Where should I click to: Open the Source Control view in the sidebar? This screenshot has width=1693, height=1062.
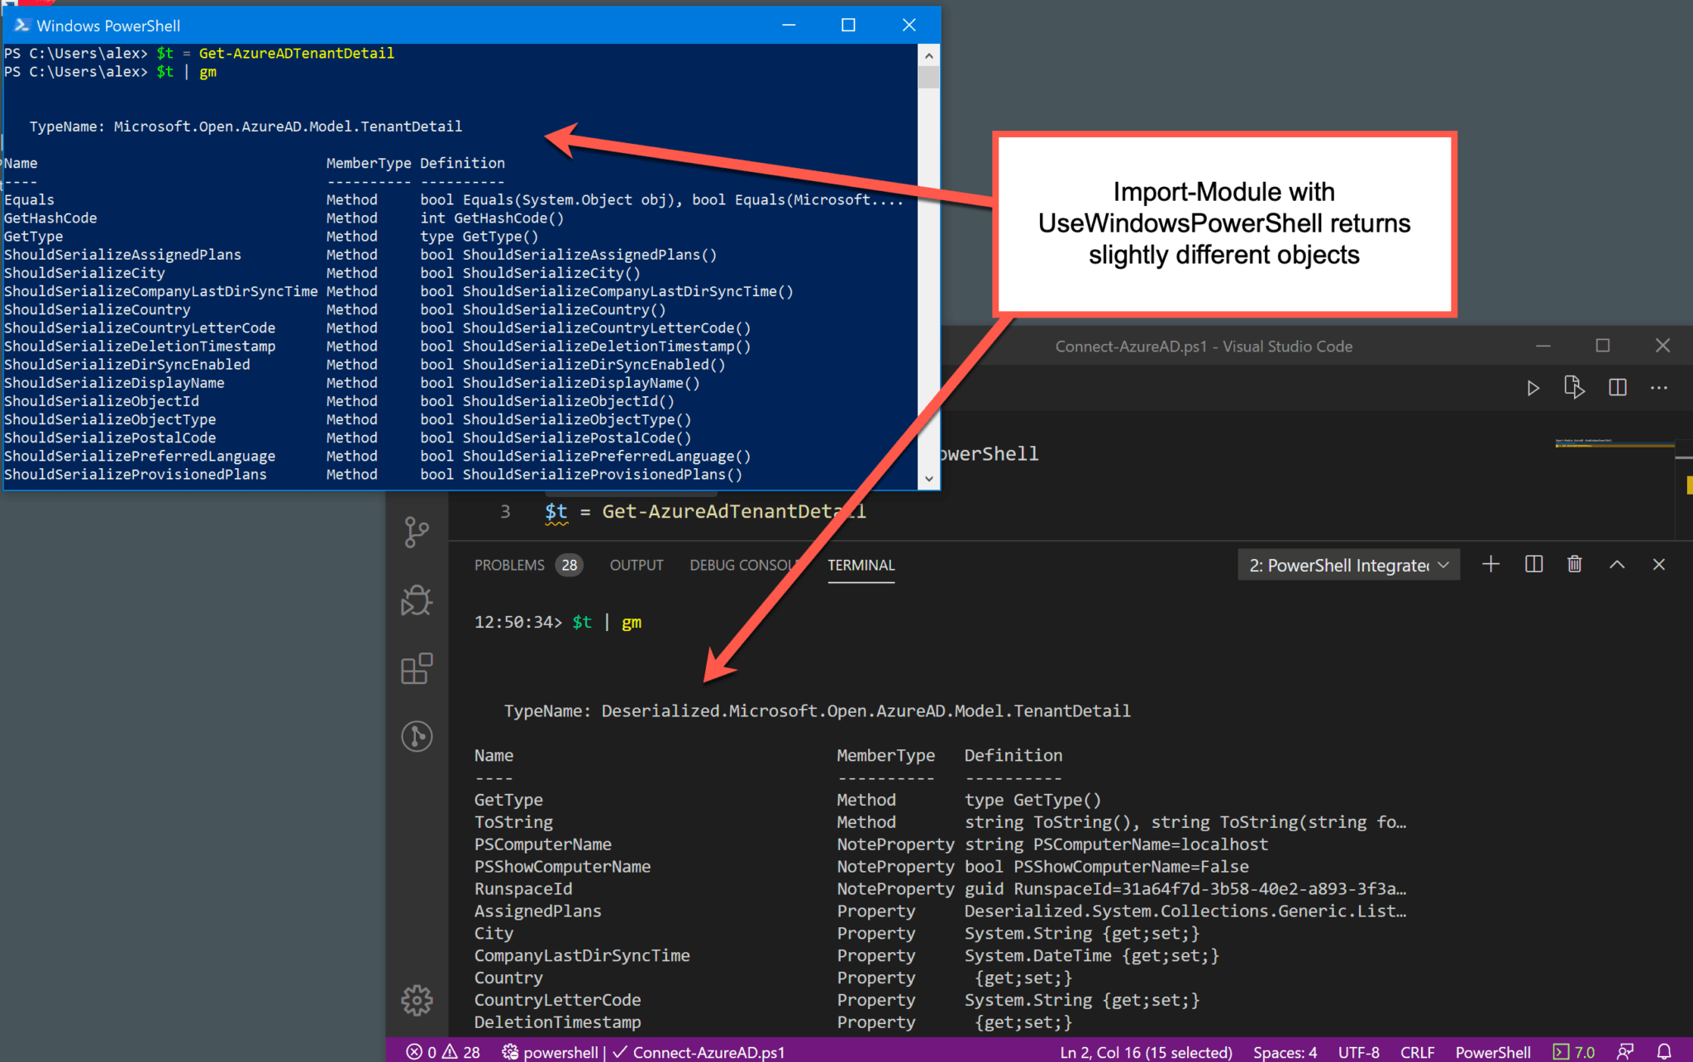point(417,532)
